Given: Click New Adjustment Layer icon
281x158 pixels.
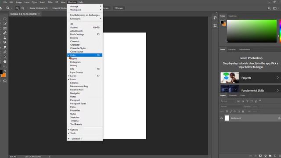Looking at the screenshot, I should coord(265,156).
